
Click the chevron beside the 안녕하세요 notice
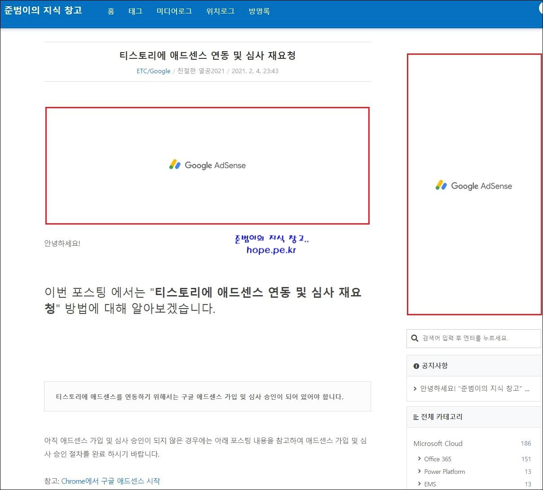coord(415,388)
